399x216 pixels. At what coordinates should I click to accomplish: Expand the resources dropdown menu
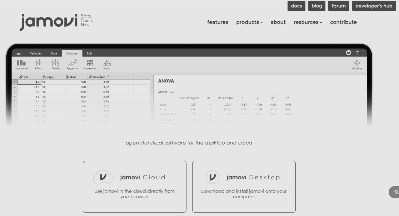pyautogui.click(x=308, y=22)
